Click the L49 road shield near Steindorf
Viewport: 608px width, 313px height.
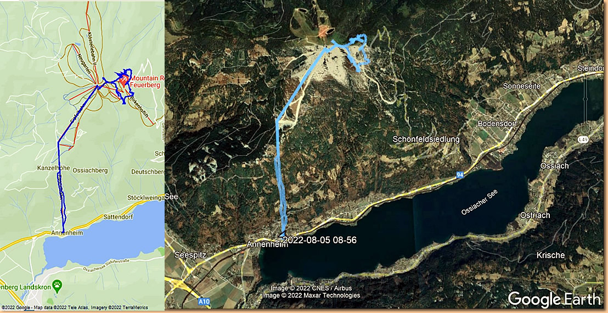tap(583, 139)
